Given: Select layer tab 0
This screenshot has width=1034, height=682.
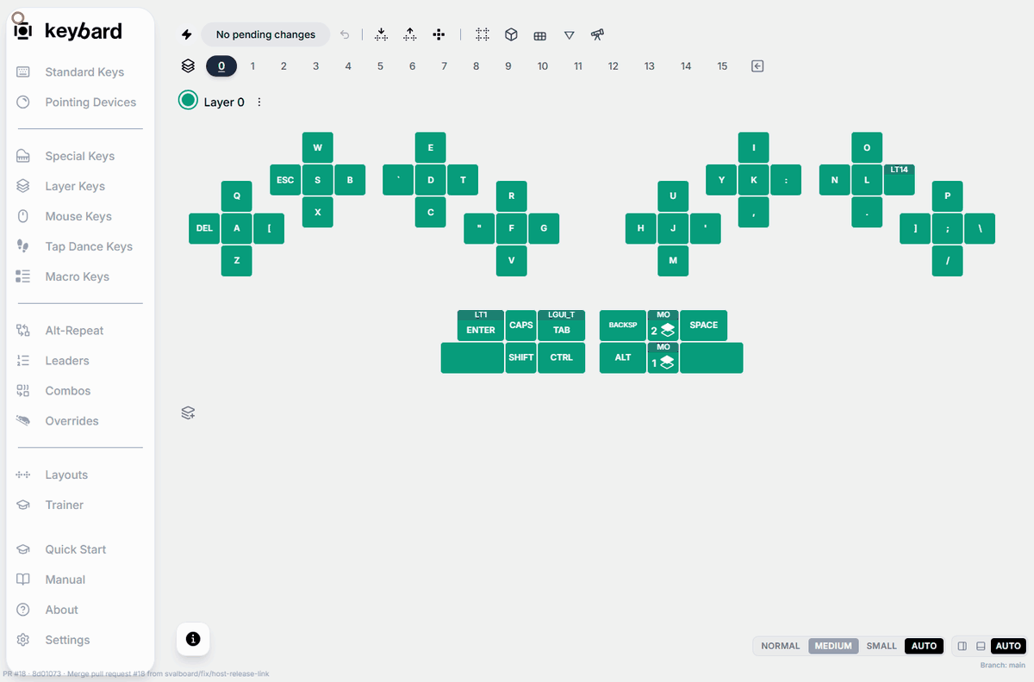Looking at the screenshot, I should 221,65.
